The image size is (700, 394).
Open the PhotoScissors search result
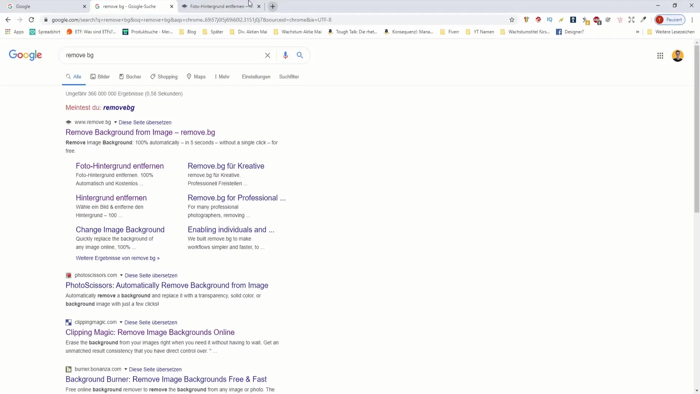(167, 285)
